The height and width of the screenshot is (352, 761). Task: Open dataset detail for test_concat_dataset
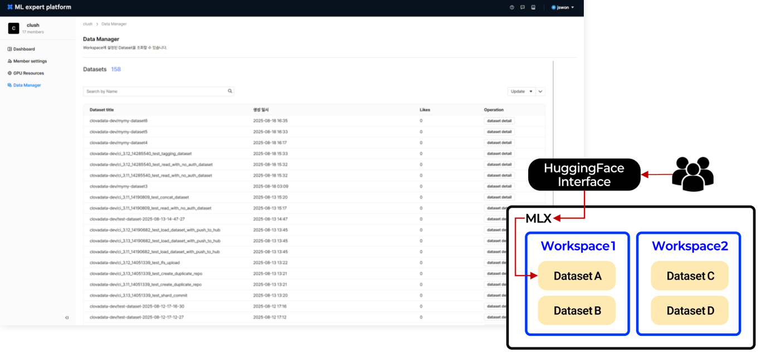[x=499, y=197]
